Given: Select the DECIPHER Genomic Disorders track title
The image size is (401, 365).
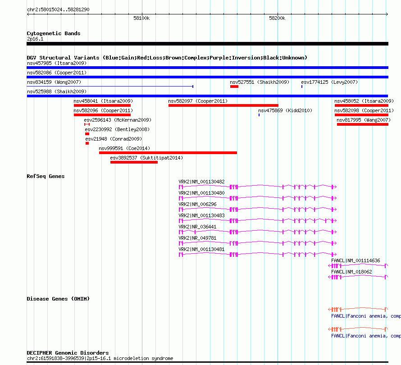Looking at the screenshot, I should pos(68,353).
